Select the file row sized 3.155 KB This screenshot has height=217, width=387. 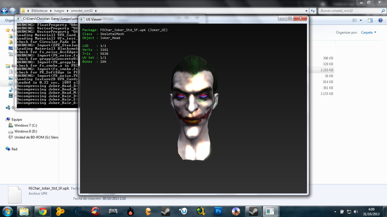point(327,94)
